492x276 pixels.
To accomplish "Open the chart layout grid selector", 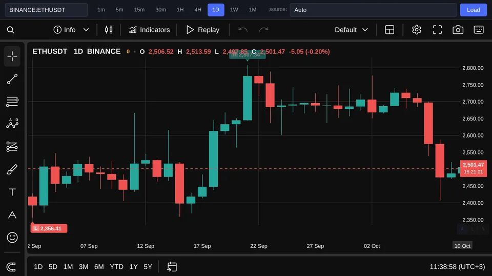I will (x=389, y=30).
